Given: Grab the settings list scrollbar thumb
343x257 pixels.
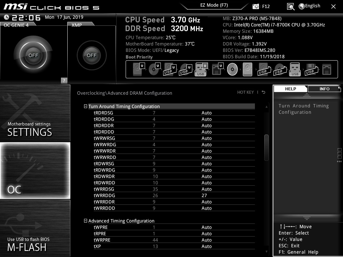Looking at the screenshot, I should click(x=266, y=148).
